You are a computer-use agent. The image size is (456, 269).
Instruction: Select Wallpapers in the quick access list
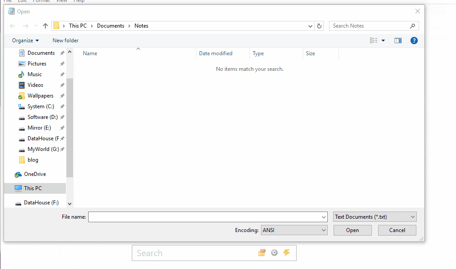[40, 96]
